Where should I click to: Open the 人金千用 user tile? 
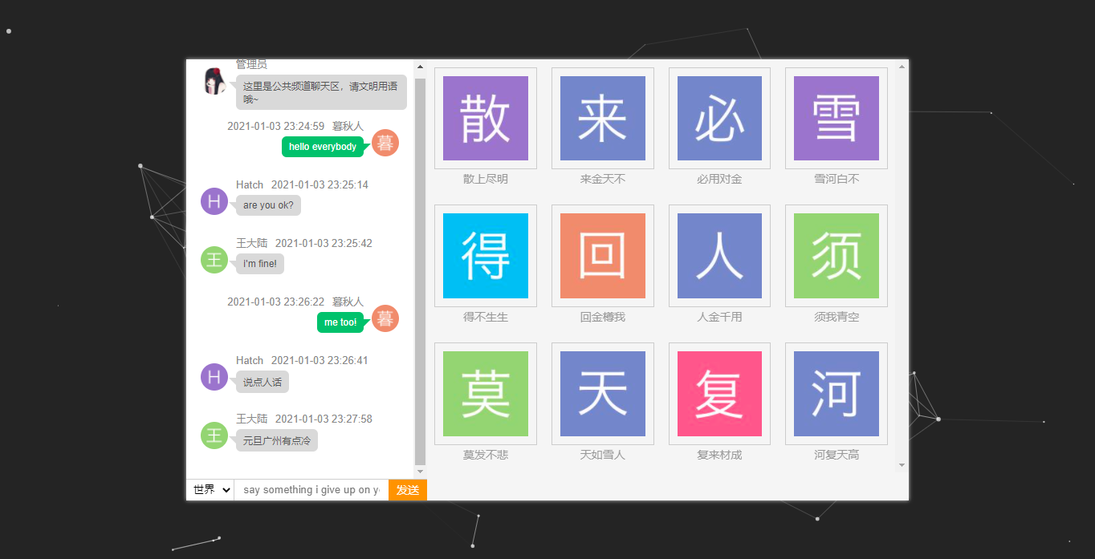point(719,256)
